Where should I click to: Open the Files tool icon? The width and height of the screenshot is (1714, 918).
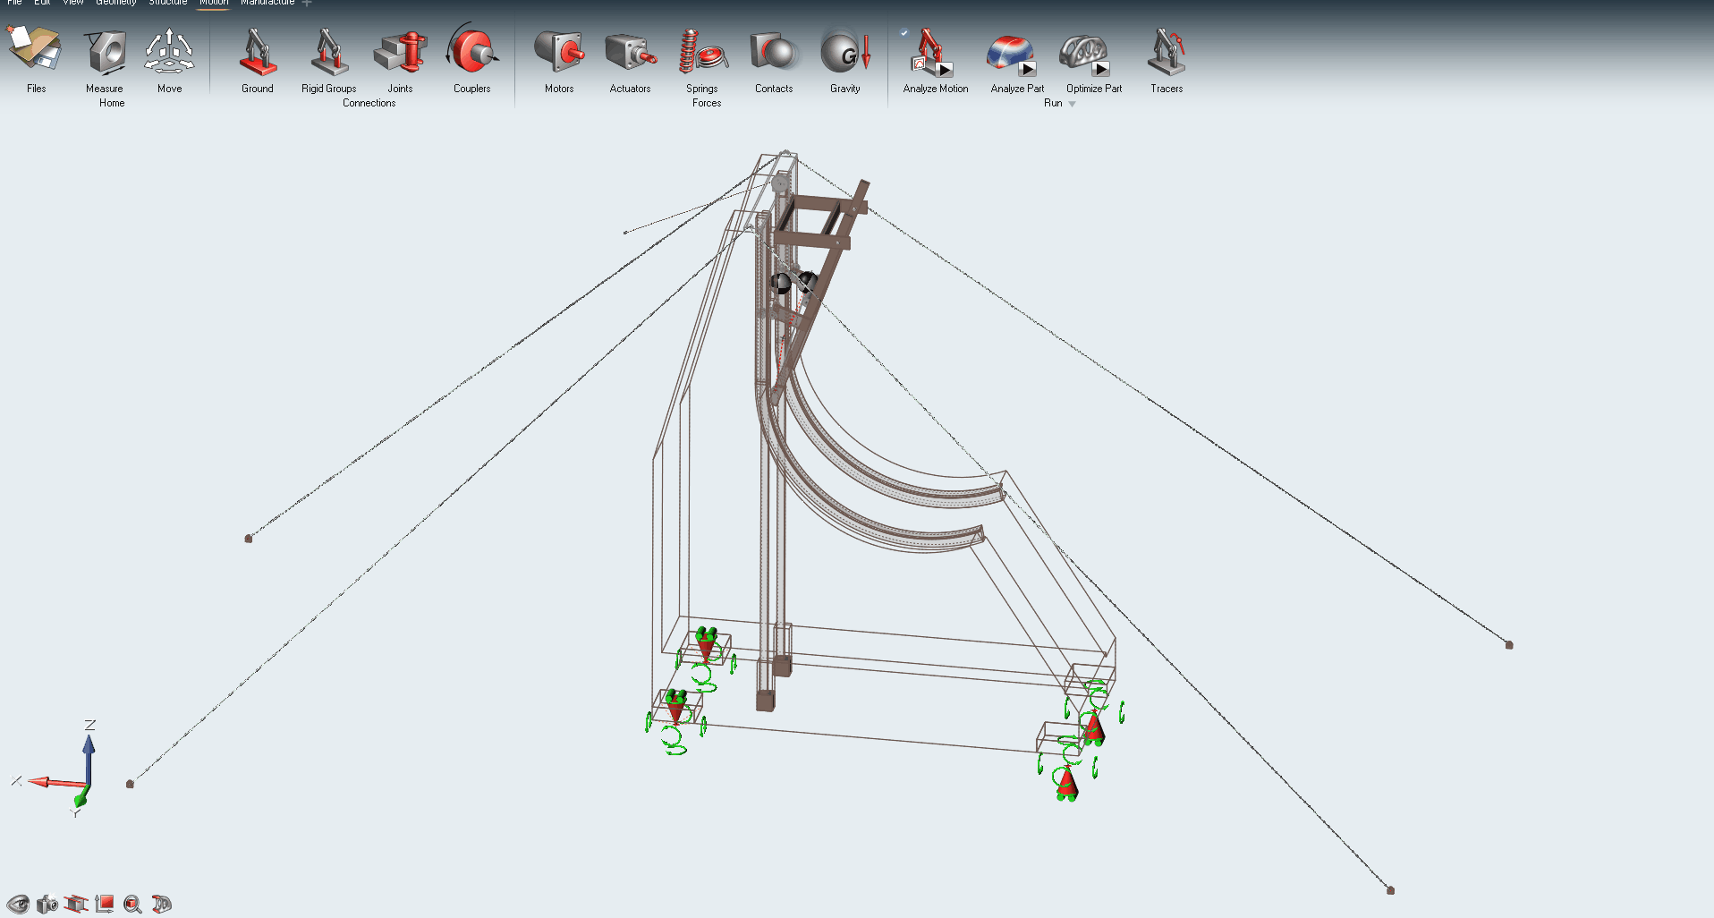tap(35, 49)
